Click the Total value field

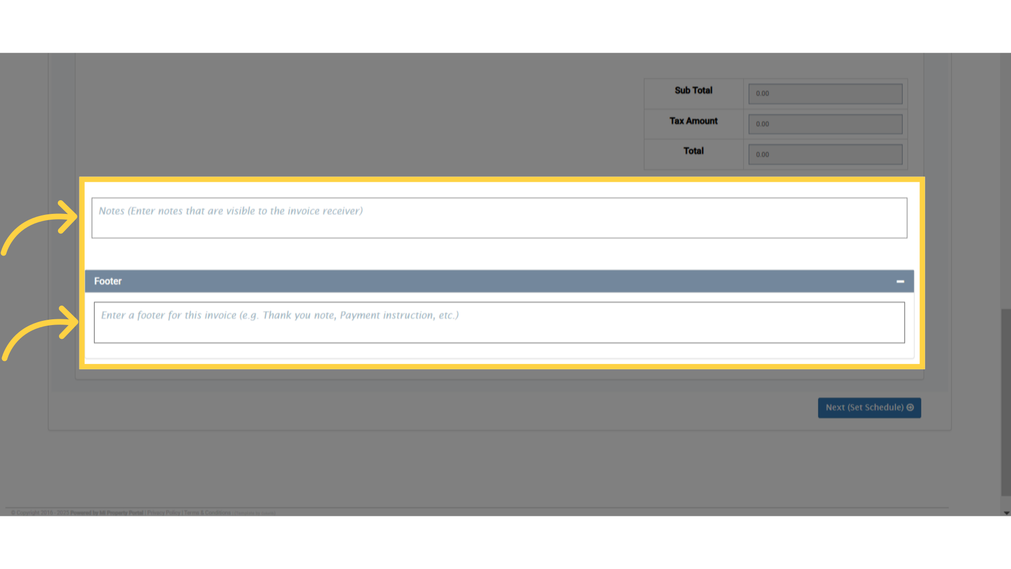pos(825,154)
